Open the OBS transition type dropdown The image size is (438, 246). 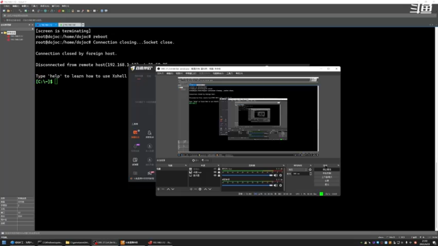(x=297, y=169)
